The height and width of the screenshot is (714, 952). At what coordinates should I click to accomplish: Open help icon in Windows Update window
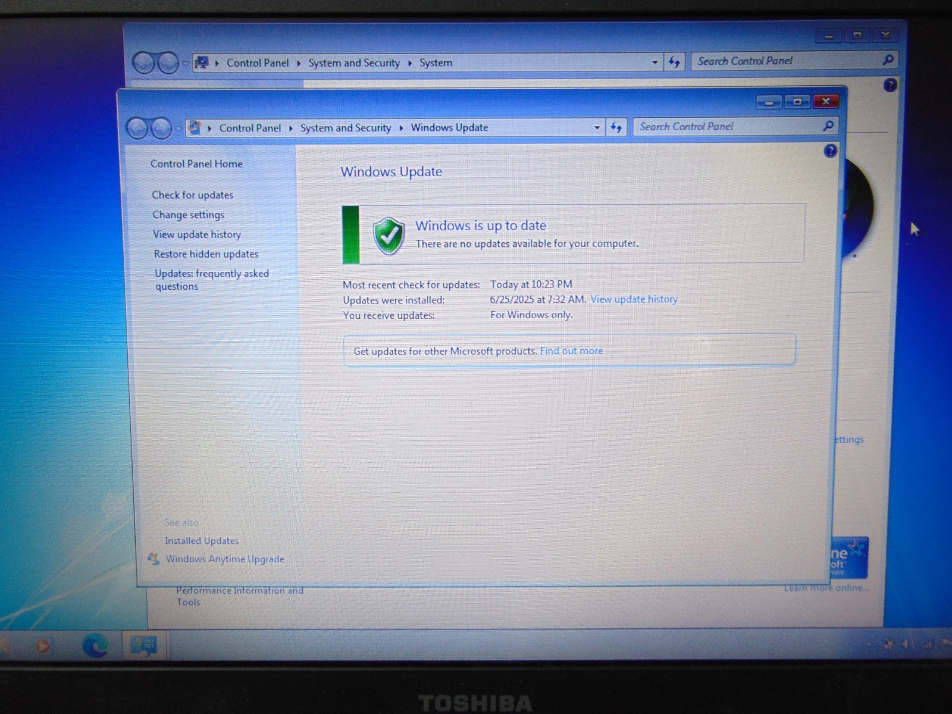830,151
